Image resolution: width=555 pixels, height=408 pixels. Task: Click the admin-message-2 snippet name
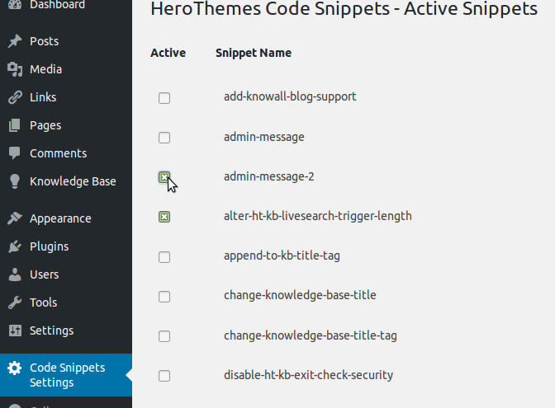click(269, 176)
